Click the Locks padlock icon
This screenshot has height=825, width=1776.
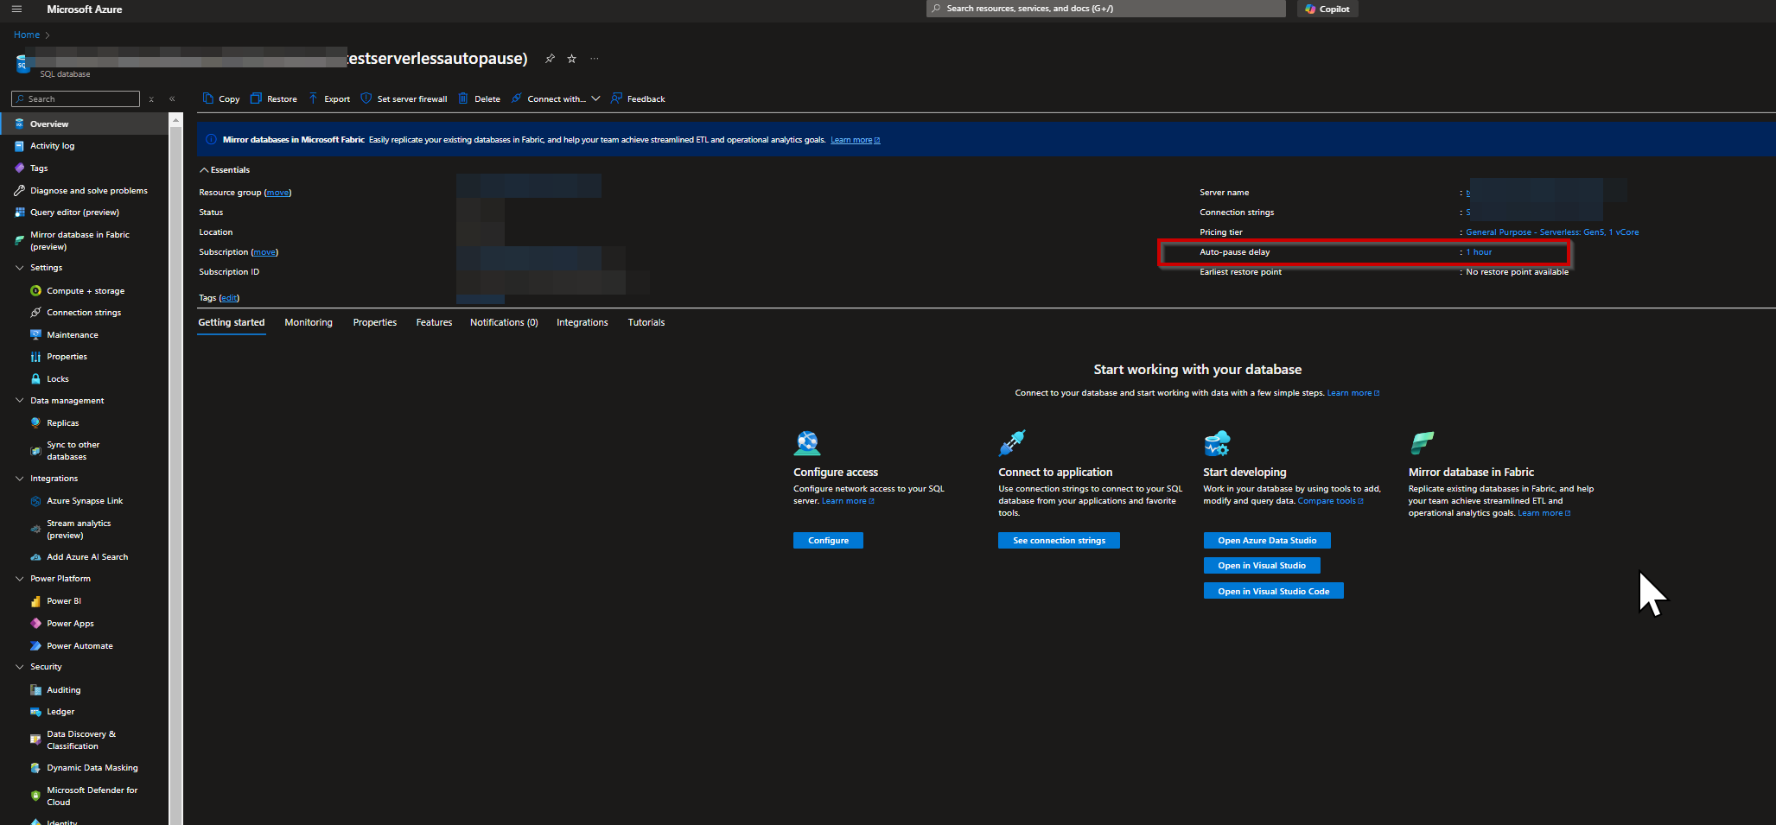coord(35,379)
